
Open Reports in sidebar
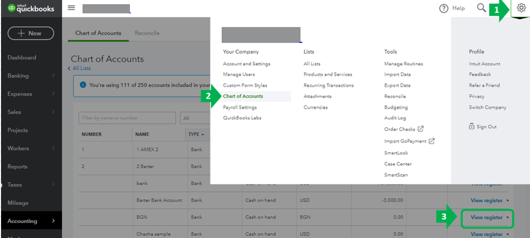[x=17, y=166]
